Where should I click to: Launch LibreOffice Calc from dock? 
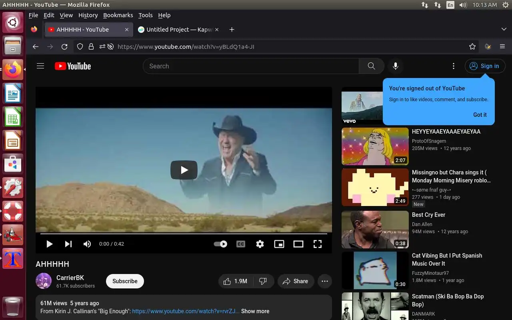[x=13, y=117]
